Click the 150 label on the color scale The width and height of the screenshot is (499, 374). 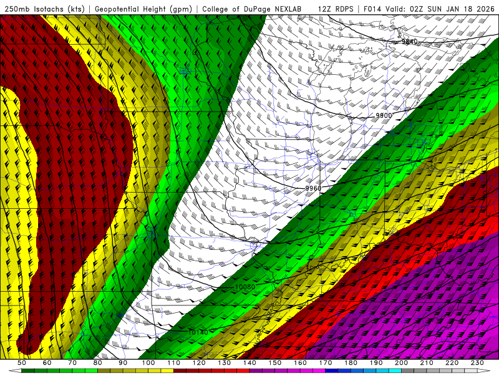(x=275, y=363)
